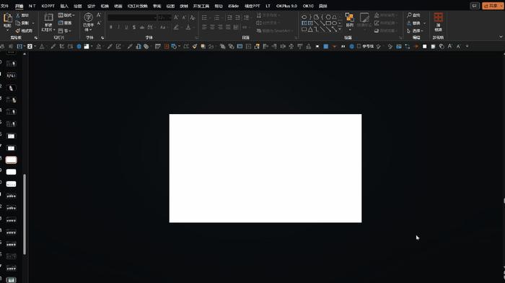
Task: Toggle Bold formatting
Action: point(111,27)
